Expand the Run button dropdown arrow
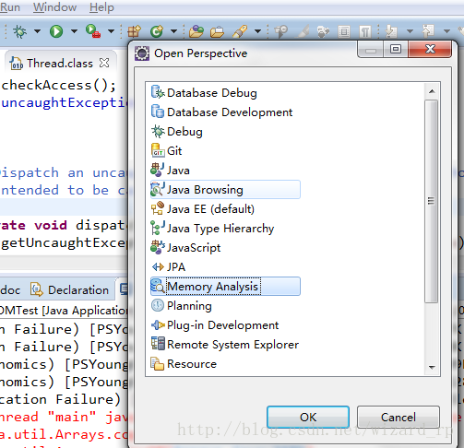This screenshot has height=448, width=464. [x=74, y=31]
